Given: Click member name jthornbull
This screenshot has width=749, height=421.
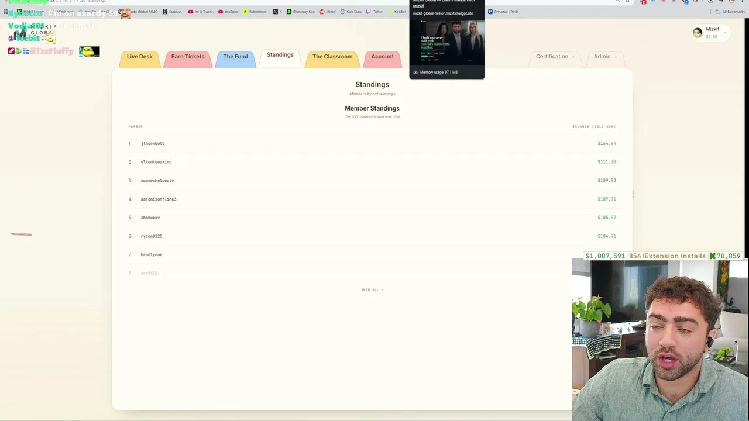Looking at the screenshot, I should pos(153,143).
